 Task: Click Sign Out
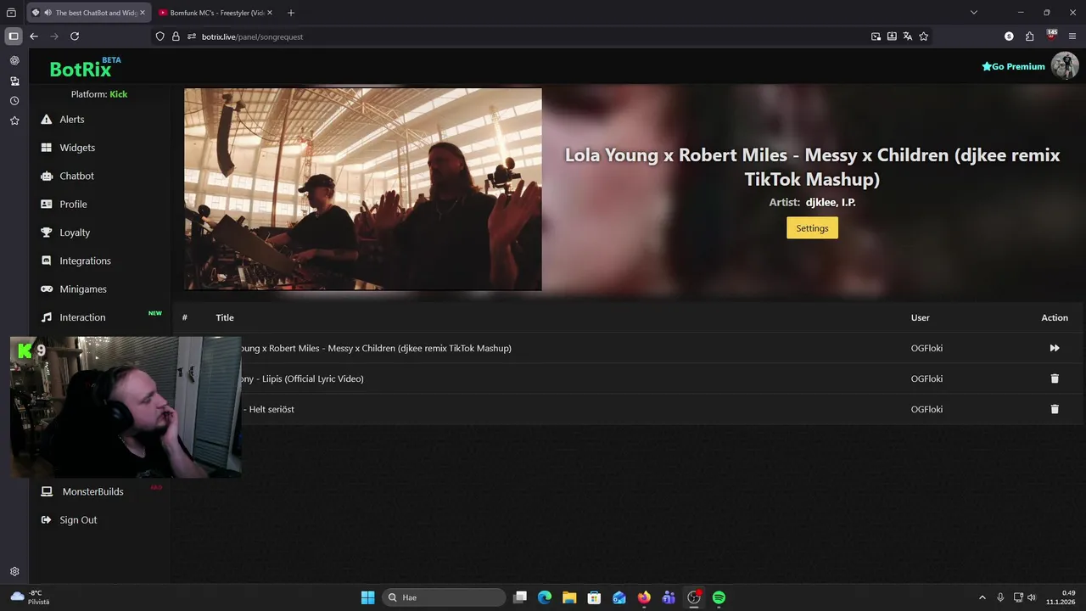pos(78,520)
